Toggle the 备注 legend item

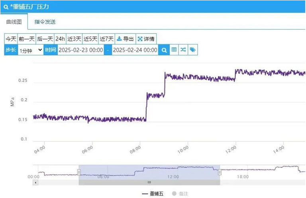click(180, 194)
